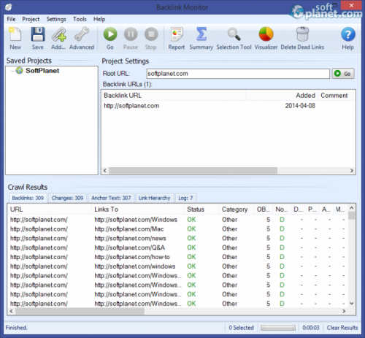Open the Tools menu
The width and height of the screenshot is (365, 338).
click(80, 19)
